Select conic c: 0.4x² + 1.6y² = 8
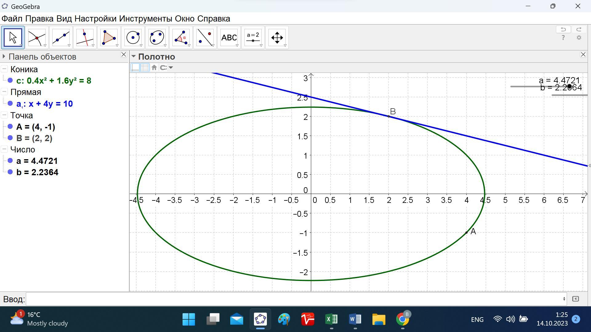 pos(54,81)
